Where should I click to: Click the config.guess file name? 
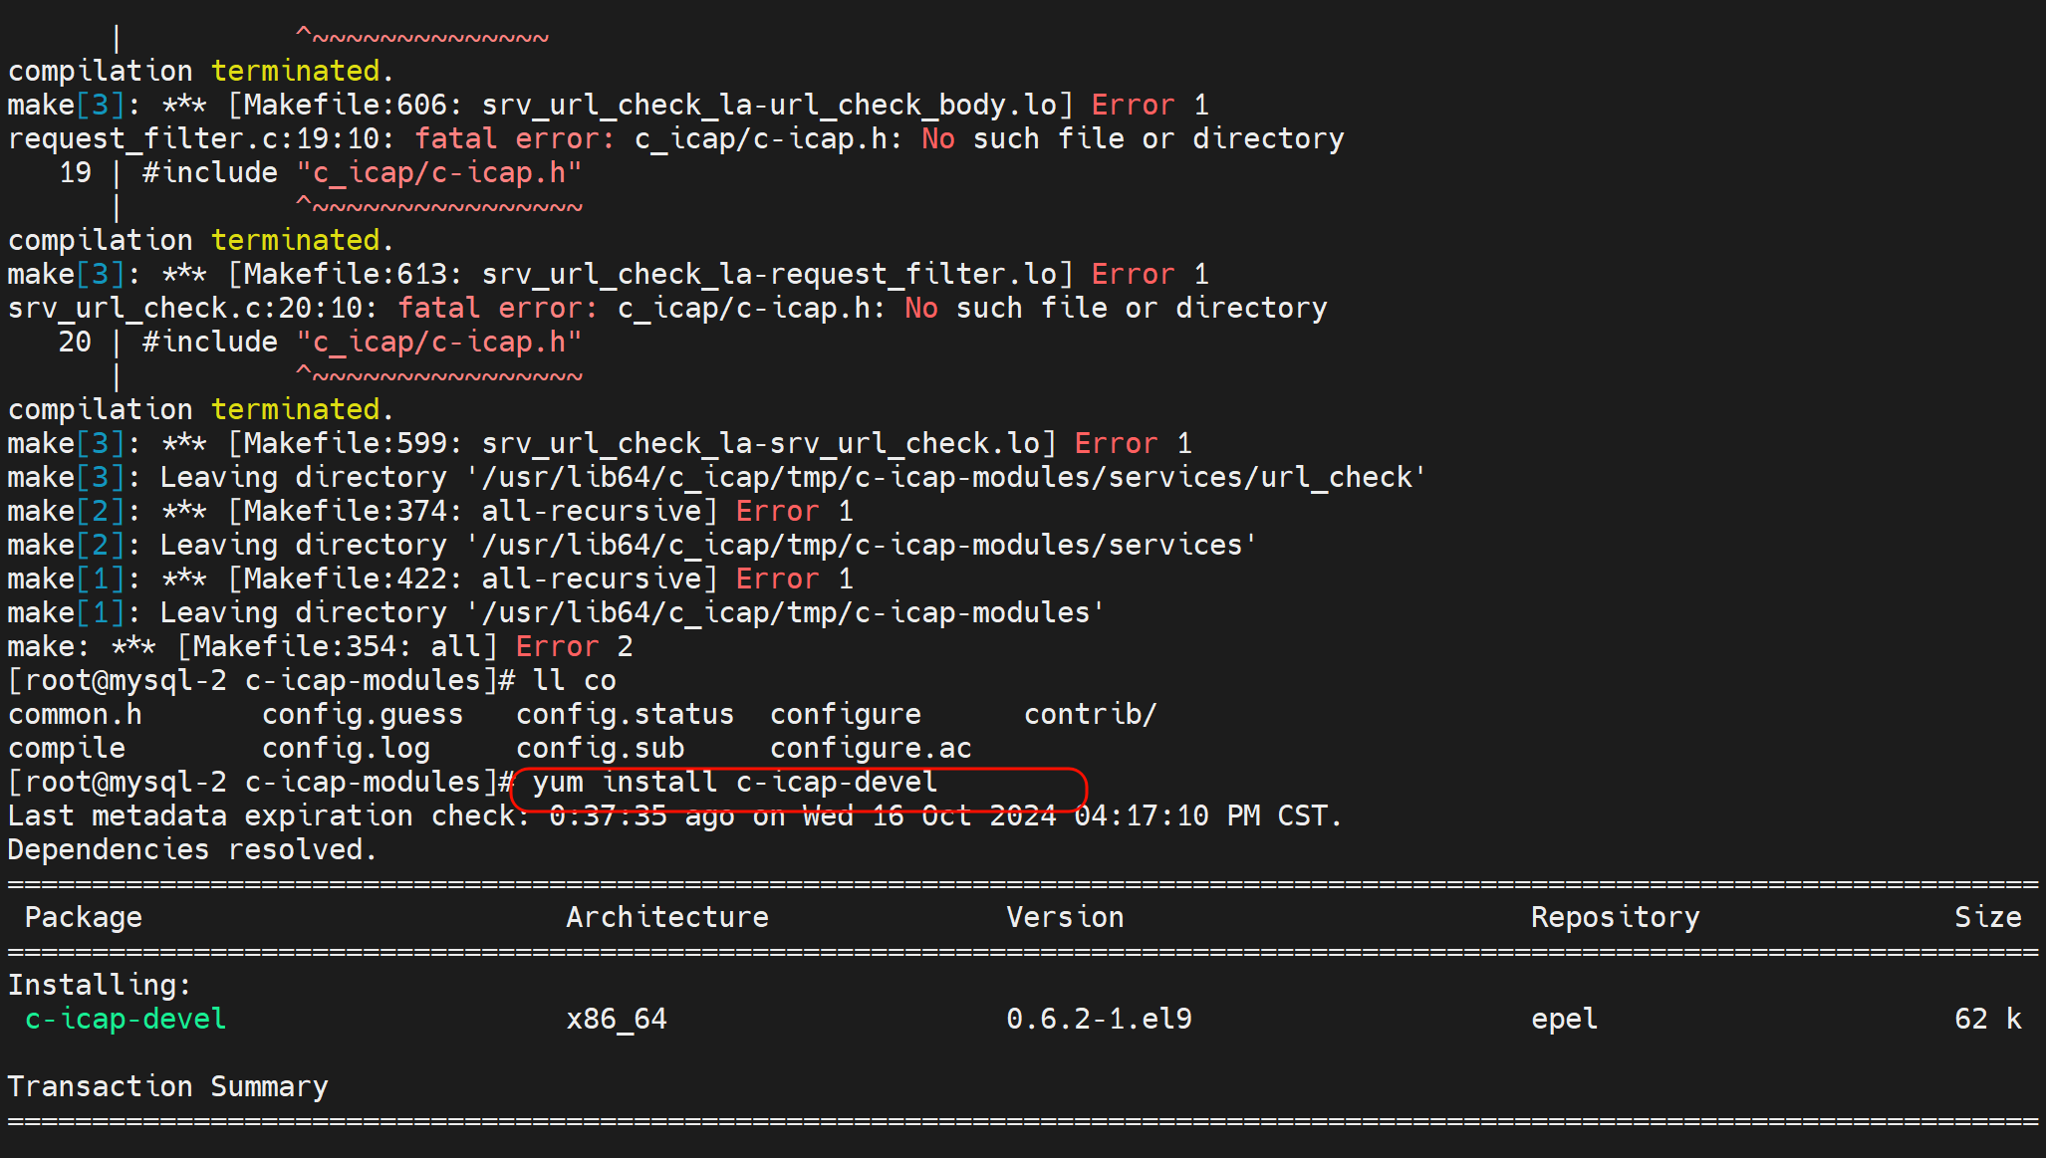click(x=363, y=715)
